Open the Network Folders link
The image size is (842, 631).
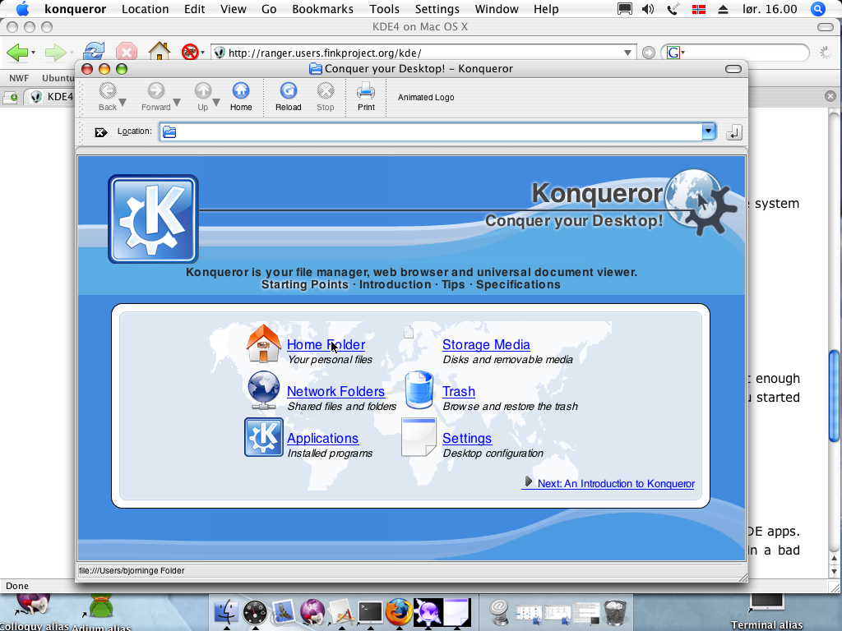click(335, 391)
